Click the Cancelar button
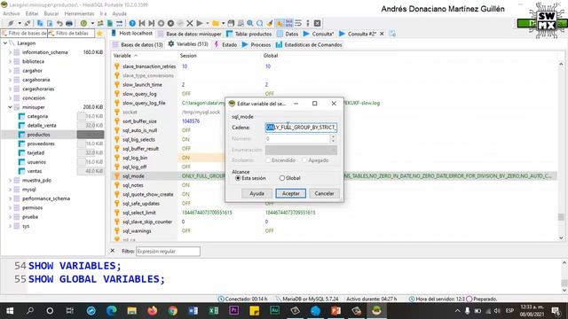Image resolution: width=568 pixels, height=319 pixels. 324,193
